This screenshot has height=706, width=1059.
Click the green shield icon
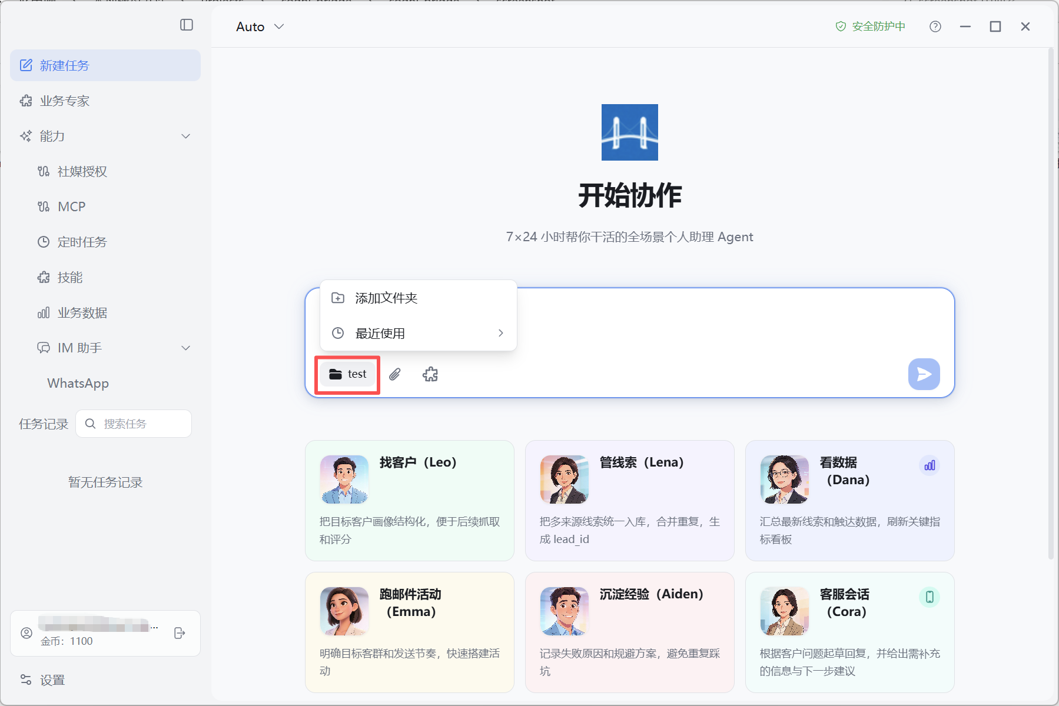tap(841, 26)
